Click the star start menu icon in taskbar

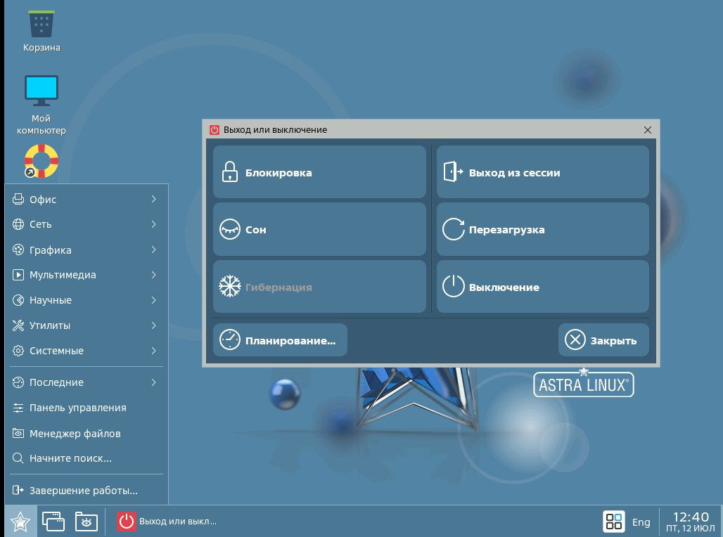pos(20,521)
